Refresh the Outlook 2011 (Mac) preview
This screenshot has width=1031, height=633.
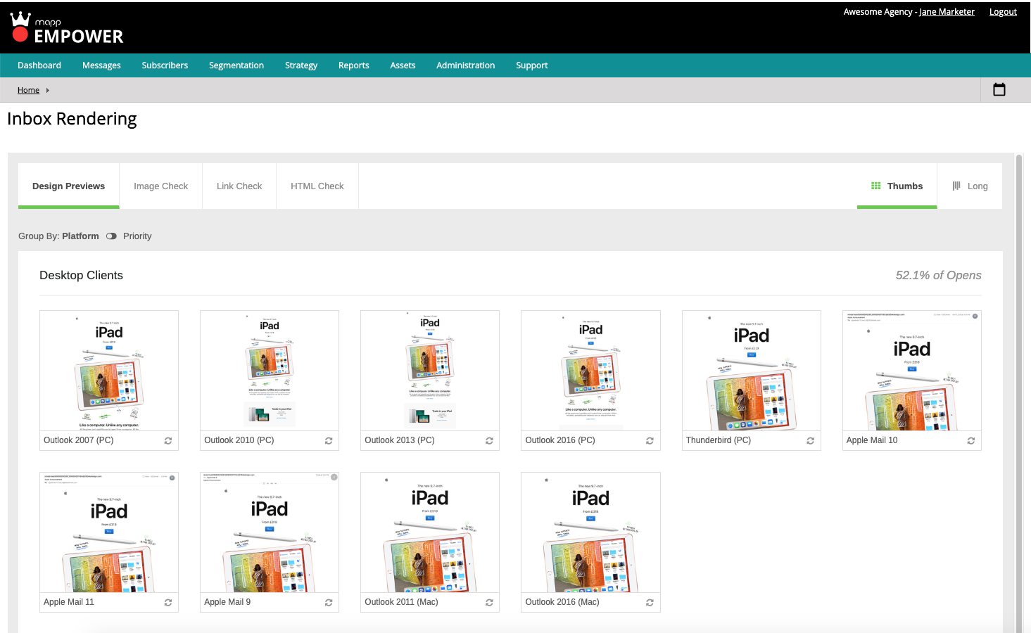click(489, 603)
